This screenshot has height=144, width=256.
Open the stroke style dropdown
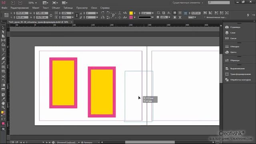point(153,17)
